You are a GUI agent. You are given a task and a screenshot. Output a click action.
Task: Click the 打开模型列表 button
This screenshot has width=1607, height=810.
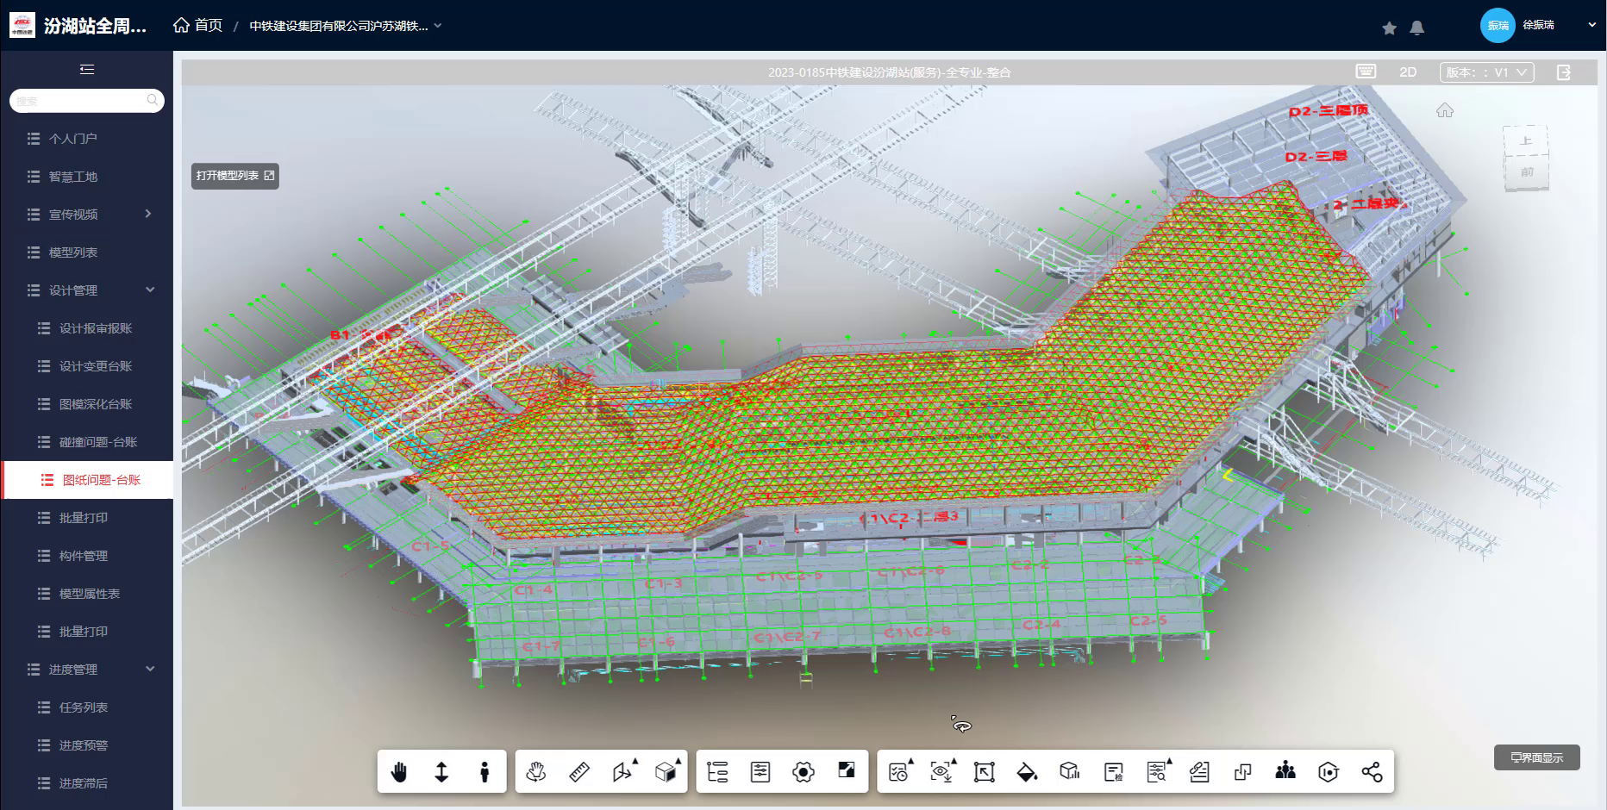coord(234,176)
